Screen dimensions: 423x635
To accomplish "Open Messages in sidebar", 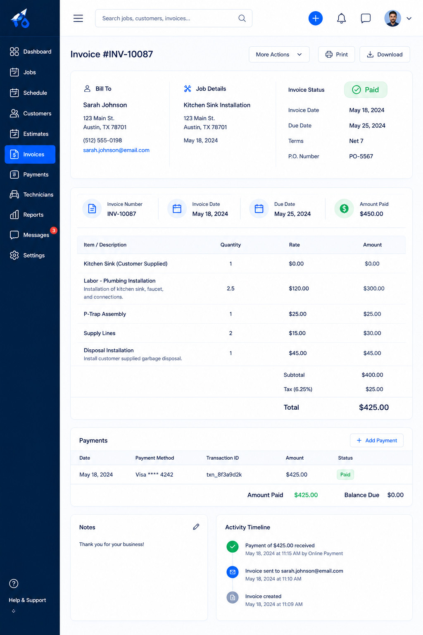I will point(30,235).
